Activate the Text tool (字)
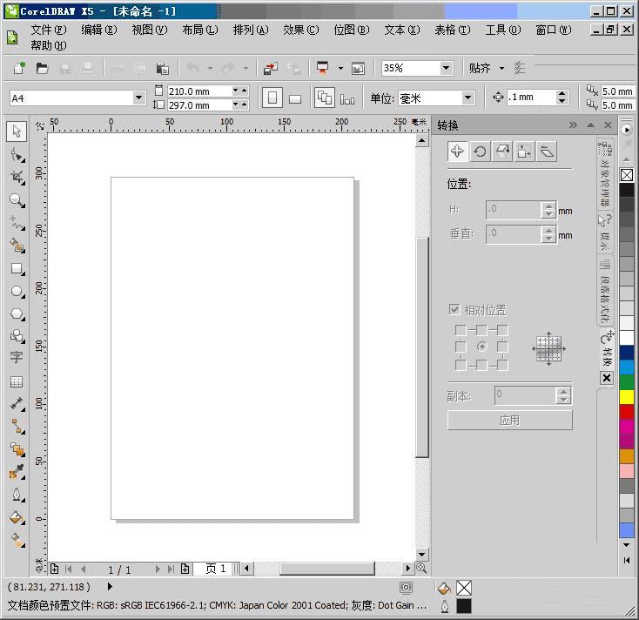The width and height of the screenshot is (639, 620). 17,358
